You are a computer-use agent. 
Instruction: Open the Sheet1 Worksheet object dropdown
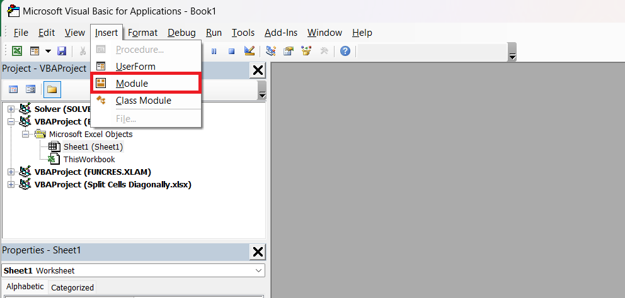[258, 270]
